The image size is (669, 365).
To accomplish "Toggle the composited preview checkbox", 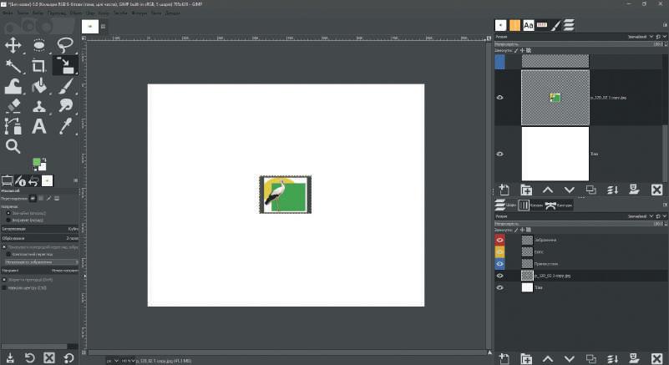I will tap(8, 254).
